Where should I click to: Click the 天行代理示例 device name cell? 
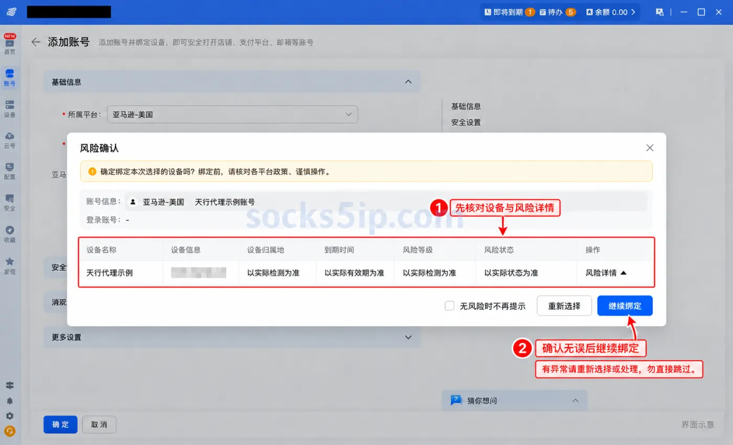tap(109, 273)
